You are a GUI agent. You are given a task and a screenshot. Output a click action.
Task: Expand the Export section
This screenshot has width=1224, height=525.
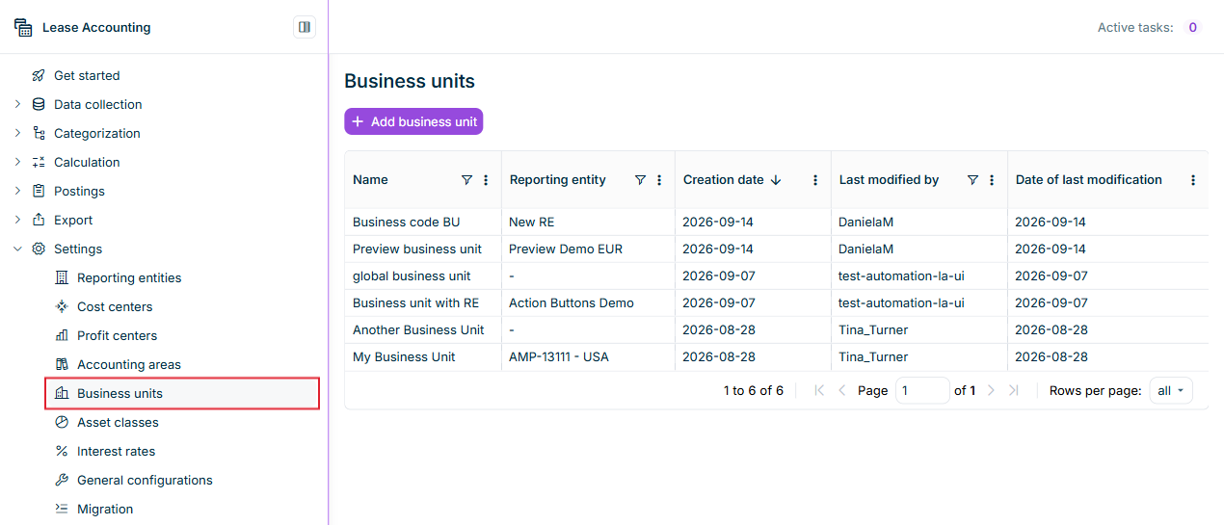(x=17, y=220)
